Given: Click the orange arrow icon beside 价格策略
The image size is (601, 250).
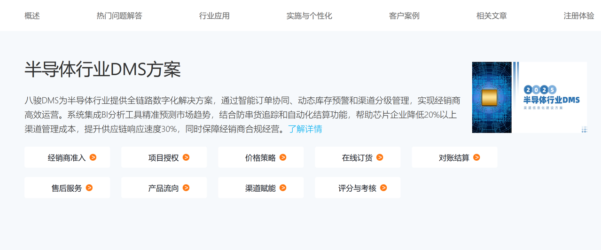Looking at the screenshot, I should 283,157.
